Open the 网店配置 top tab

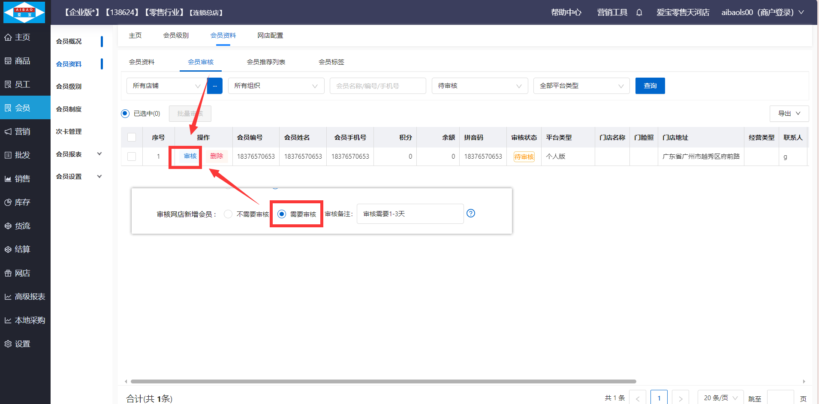click(x=270, y=36)
